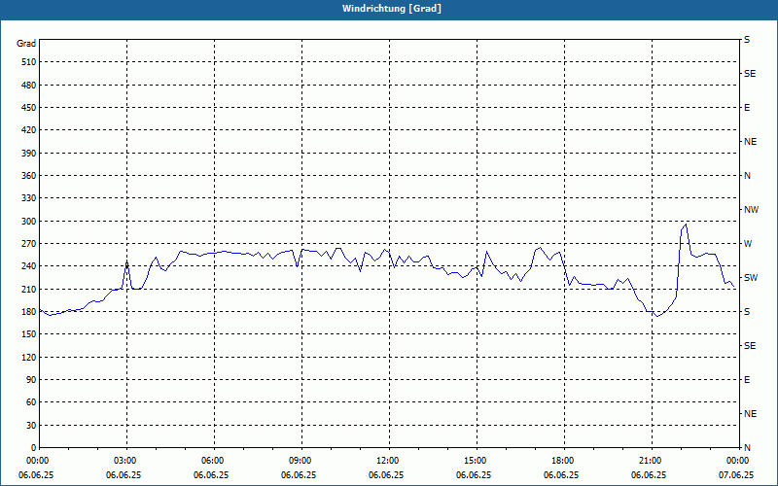Image resolution: width=778 pixels, height=486 pixels.
Task: Select the 60 y-axis value
Action: click(x=31, y=402)
